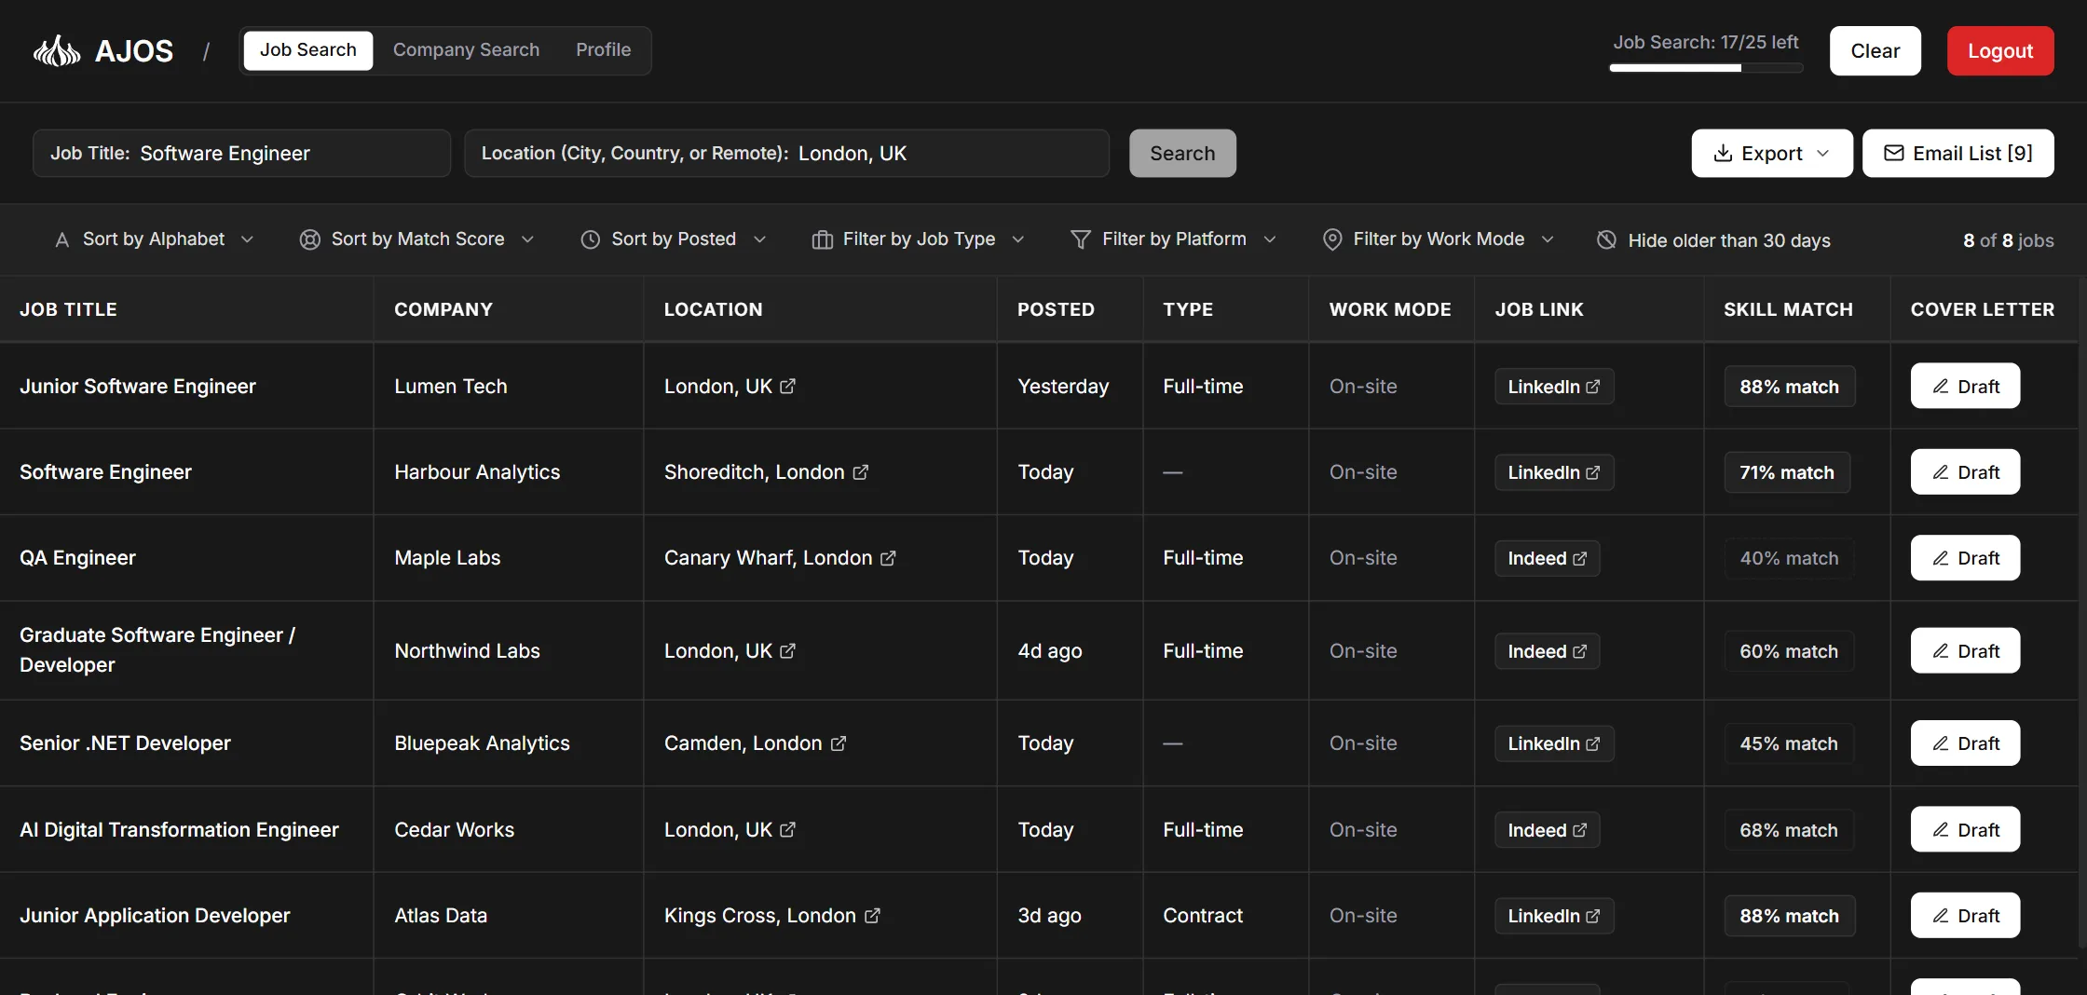Open Email List [9]

(x=1958, y=153)
